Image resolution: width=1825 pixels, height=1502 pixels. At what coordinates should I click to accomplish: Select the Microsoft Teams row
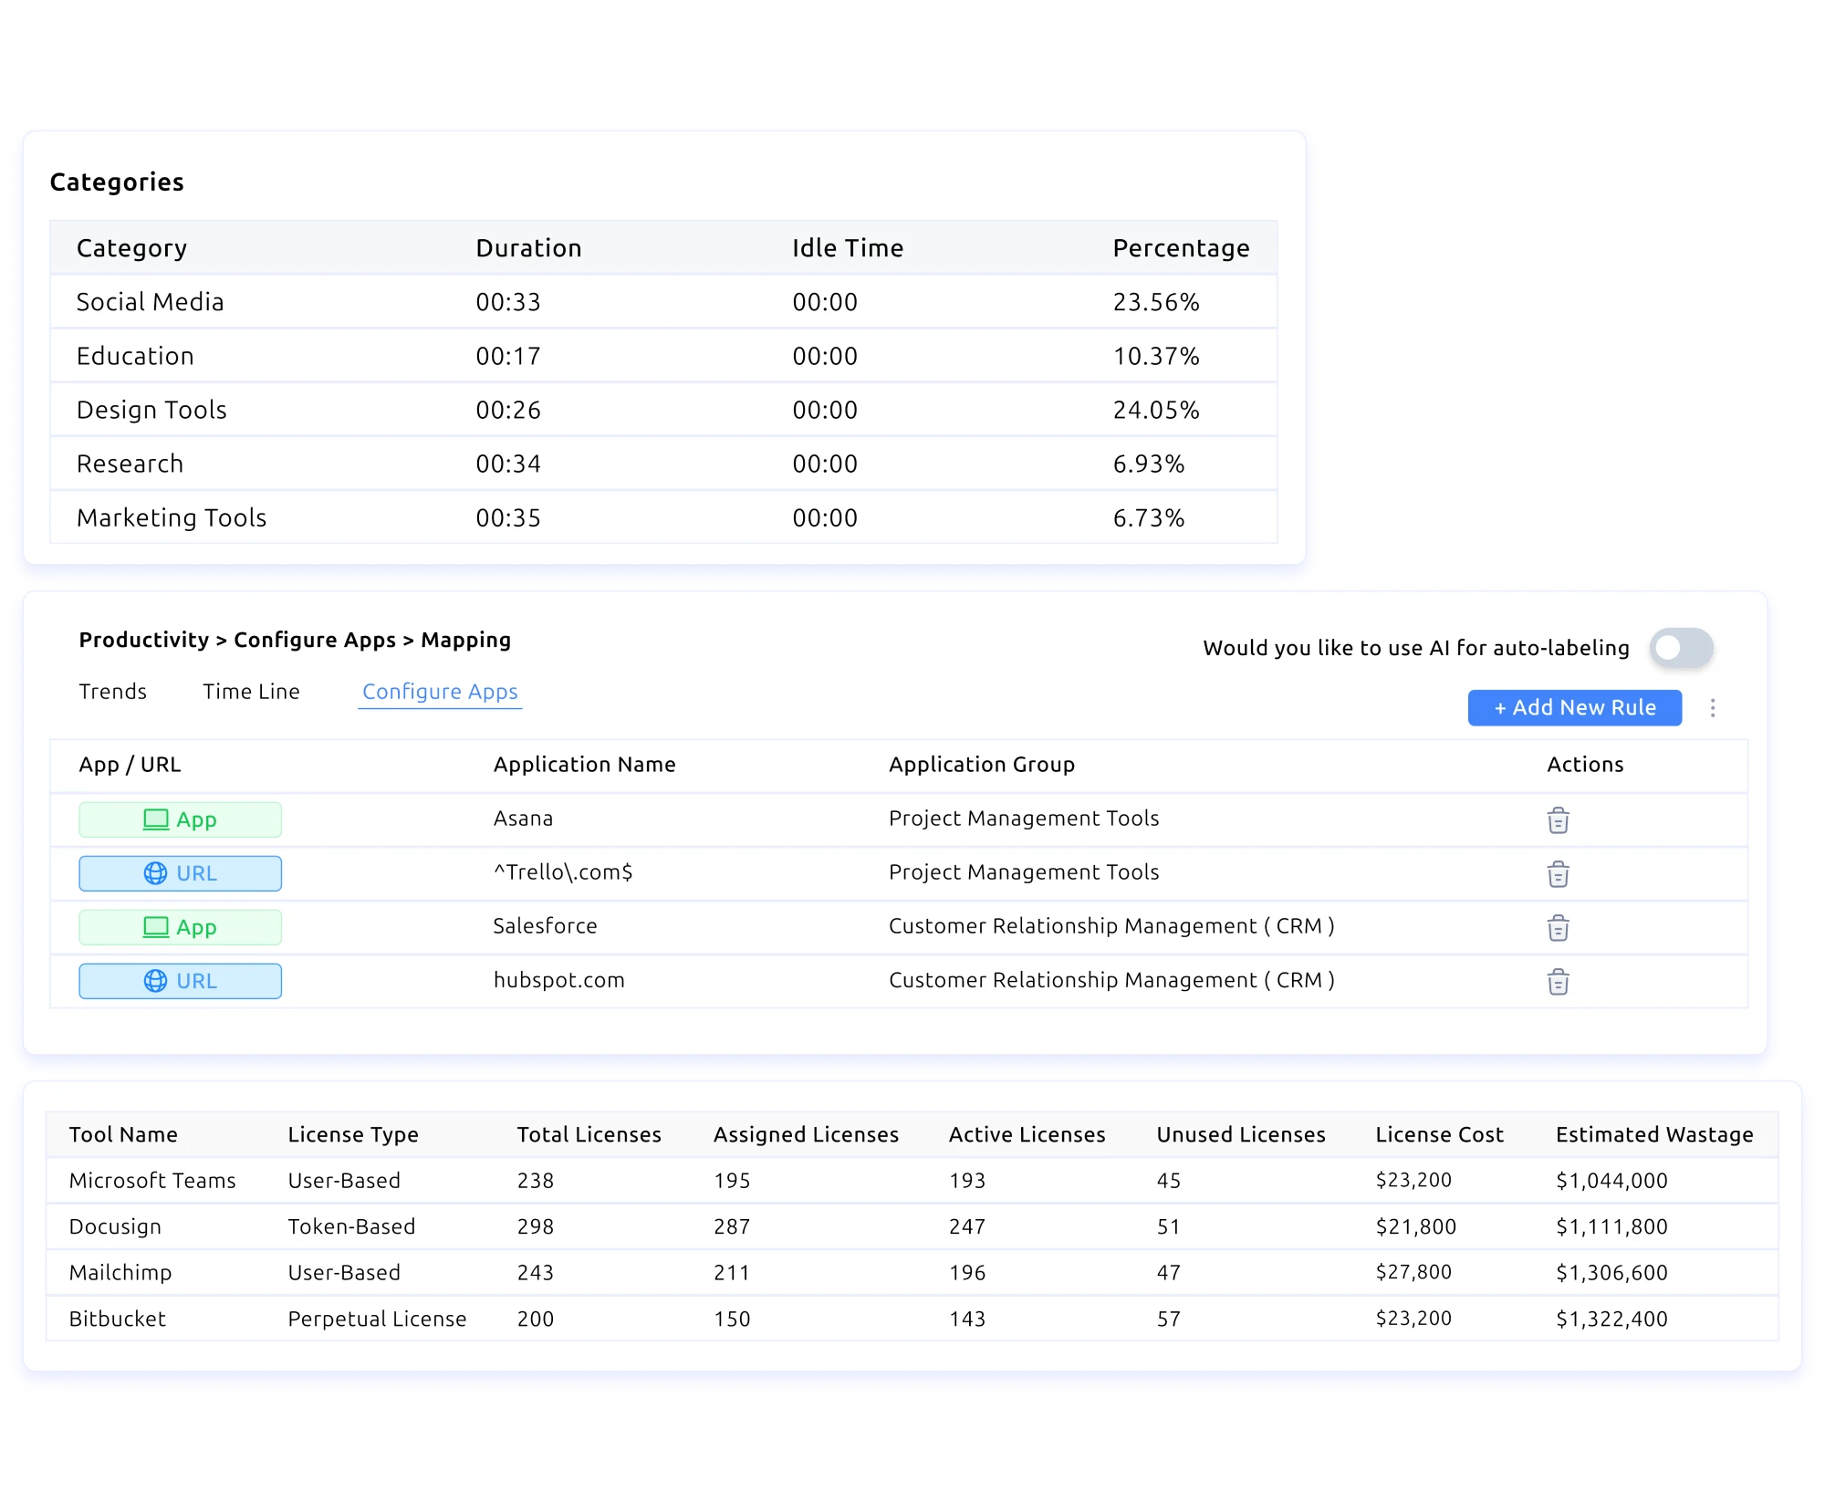point(152,1181)
